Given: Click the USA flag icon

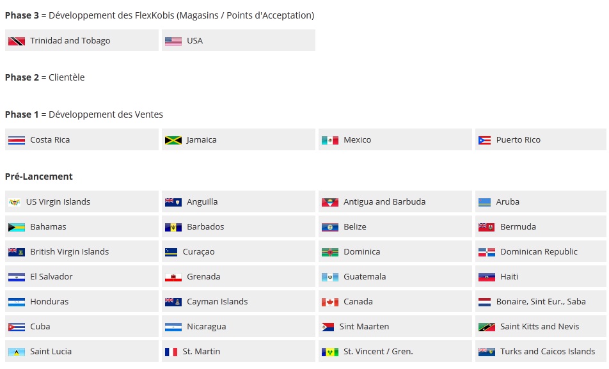Looking at the screenshot, I should pyautogui.click(x=173, y=41).
